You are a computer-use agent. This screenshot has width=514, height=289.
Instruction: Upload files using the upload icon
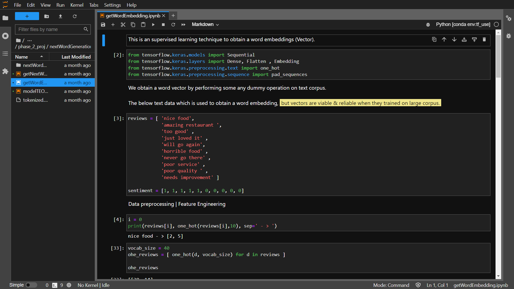click(61, 16)
